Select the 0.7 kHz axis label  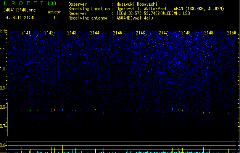[x=3, y=126]
